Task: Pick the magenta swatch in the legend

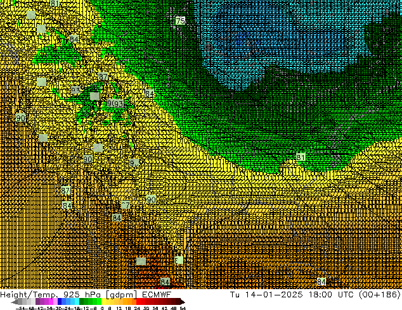Action: 51,302
